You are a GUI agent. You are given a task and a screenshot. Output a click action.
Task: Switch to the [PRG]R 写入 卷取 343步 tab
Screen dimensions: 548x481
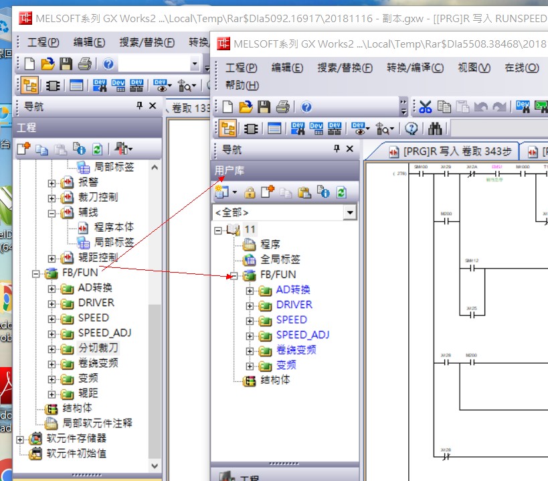[x=448, y=152]
